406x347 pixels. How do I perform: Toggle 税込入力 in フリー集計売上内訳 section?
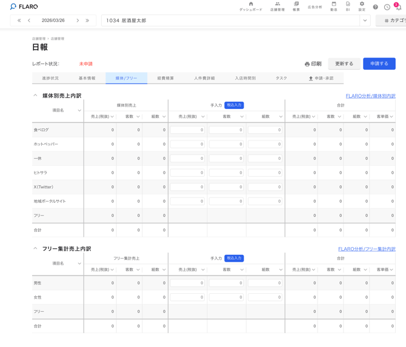coord(234,259)
